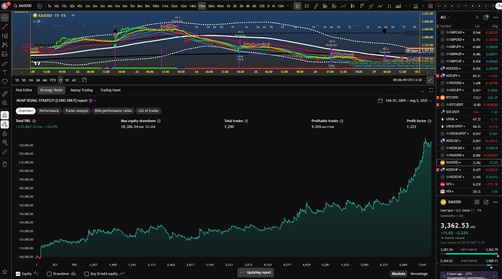Viewport: 502px width, 279px height.
Task: Toggle the Equity checkbox
Action: pyautogui.click(x=18, y=274)
